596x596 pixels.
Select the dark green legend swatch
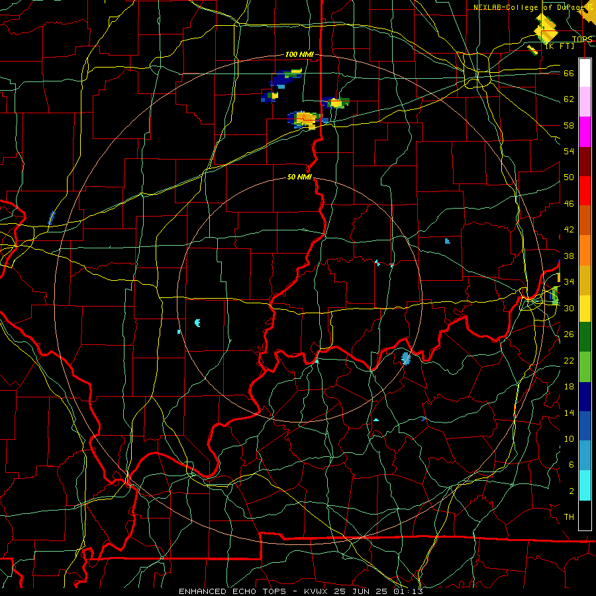[585, 337]
